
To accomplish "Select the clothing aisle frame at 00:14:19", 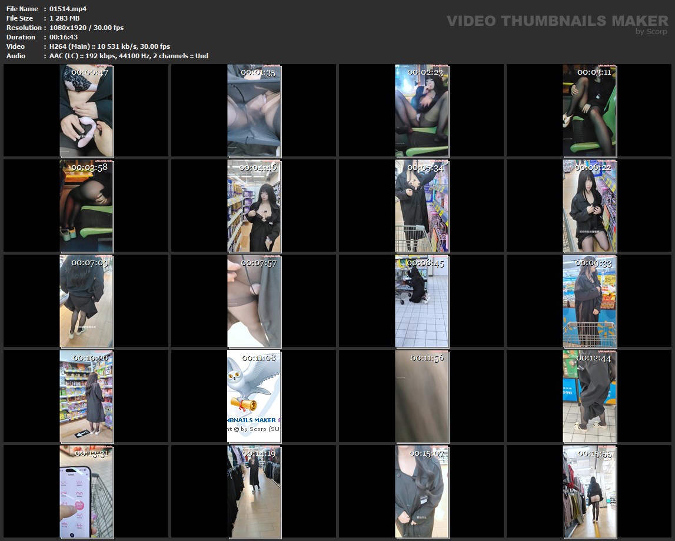I will [254, 492].
